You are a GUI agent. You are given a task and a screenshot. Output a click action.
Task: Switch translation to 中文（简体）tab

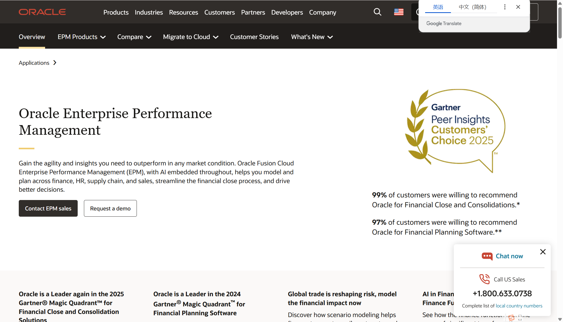[x=472, y=7]
